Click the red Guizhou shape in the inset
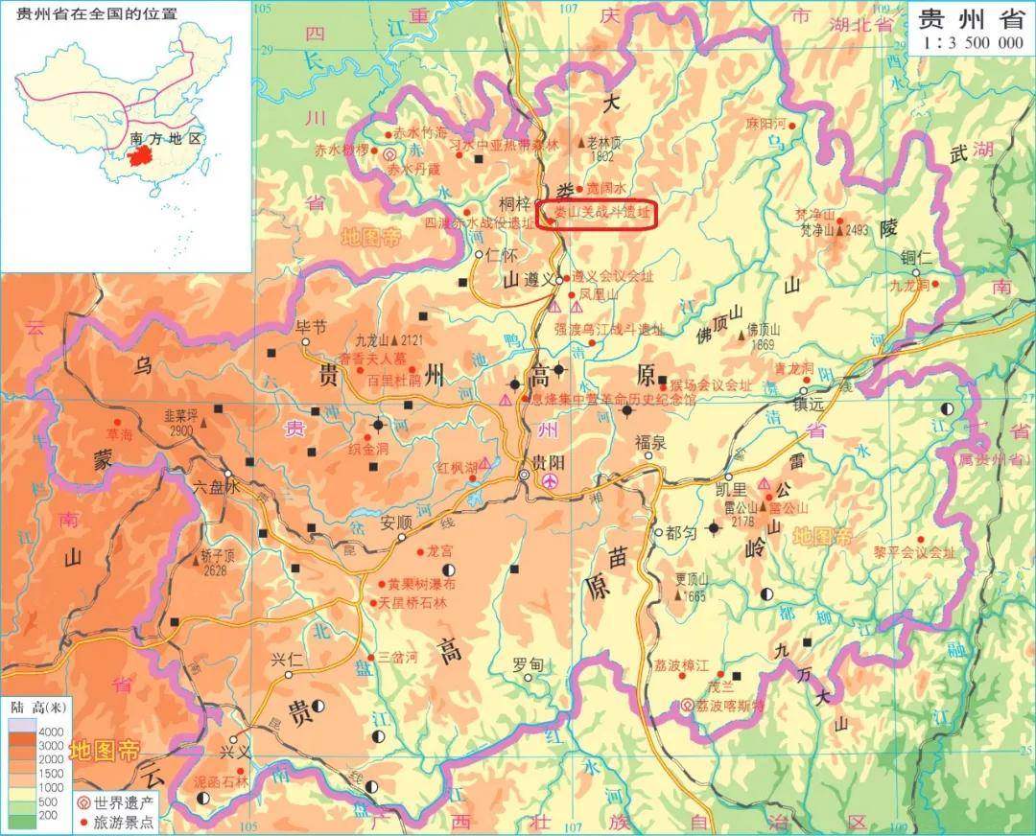Viewport: 1036px width, 836px height. (139, 157)
